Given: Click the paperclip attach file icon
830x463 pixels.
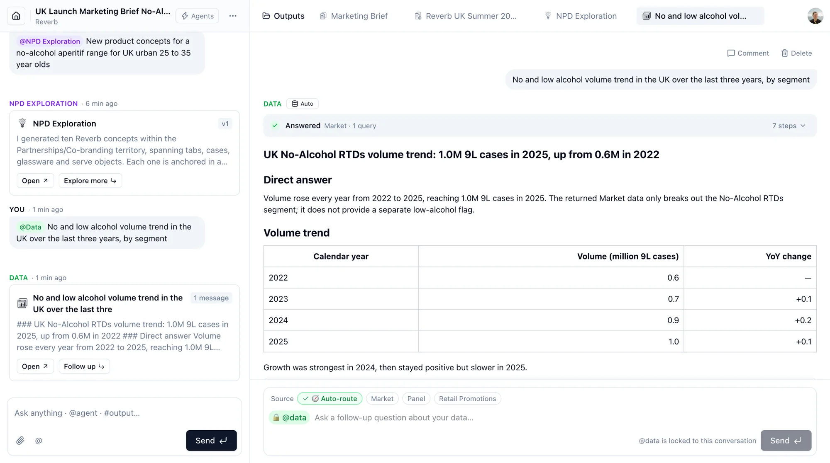Looking at the screenshot, I should 20,441.
